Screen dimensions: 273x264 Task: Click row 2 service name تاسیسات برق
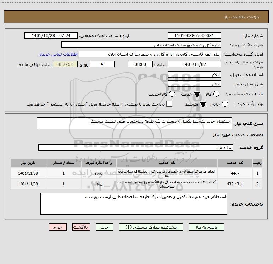click(x=167, y=184)
